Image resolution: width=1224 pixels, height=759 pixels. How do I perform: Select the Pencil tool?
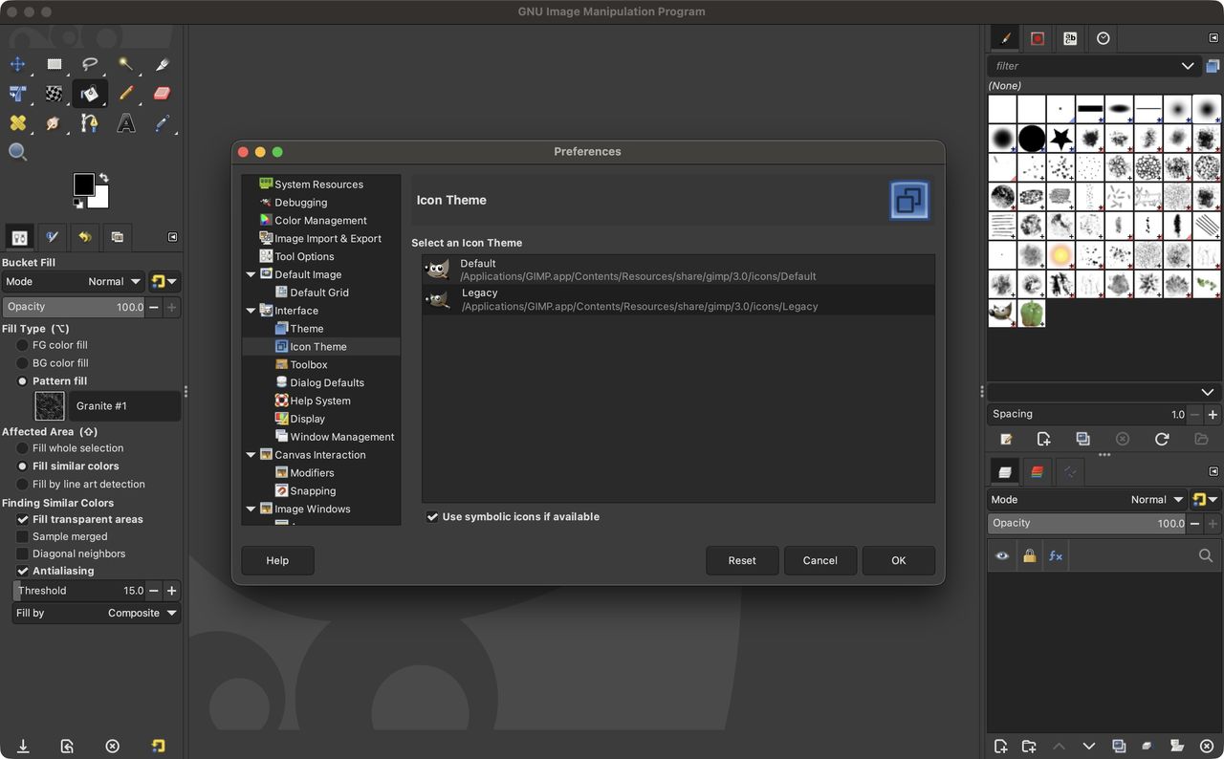125,94
